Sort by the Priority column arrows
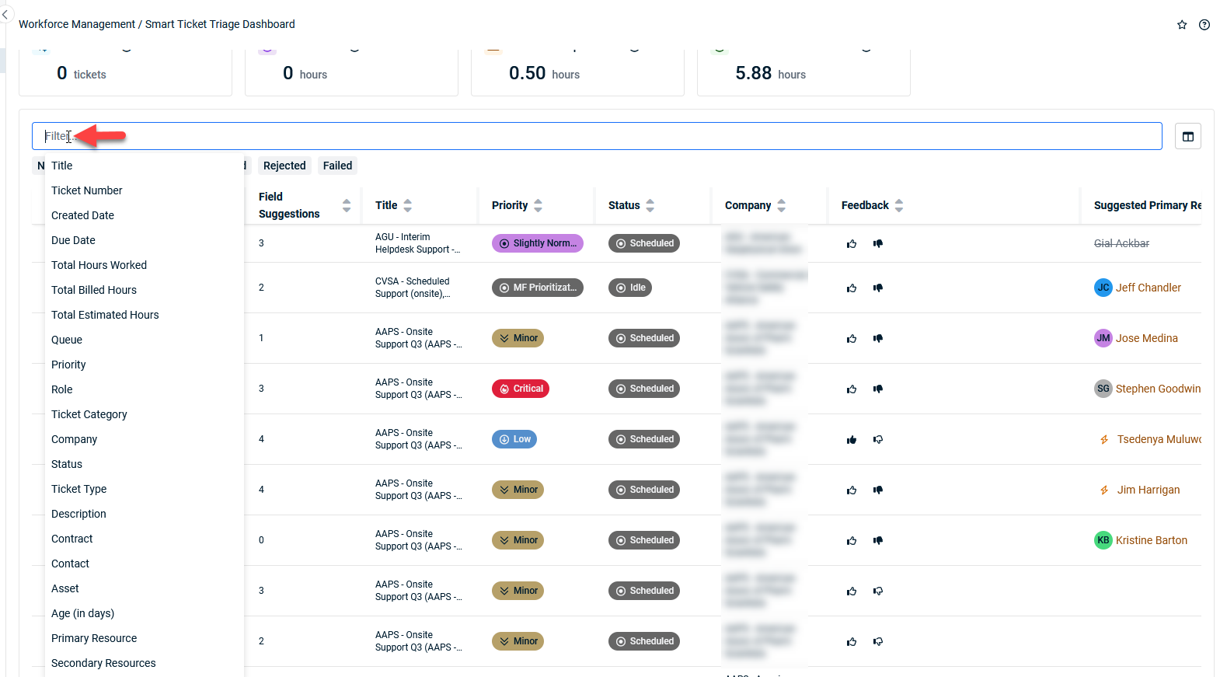Screen dimensions: 1227x677 538,205
